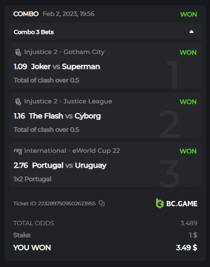Open the The Flash vs Cyborg match
The width and height of the screenshot is (210, 267).
click(x=65, y=116)
